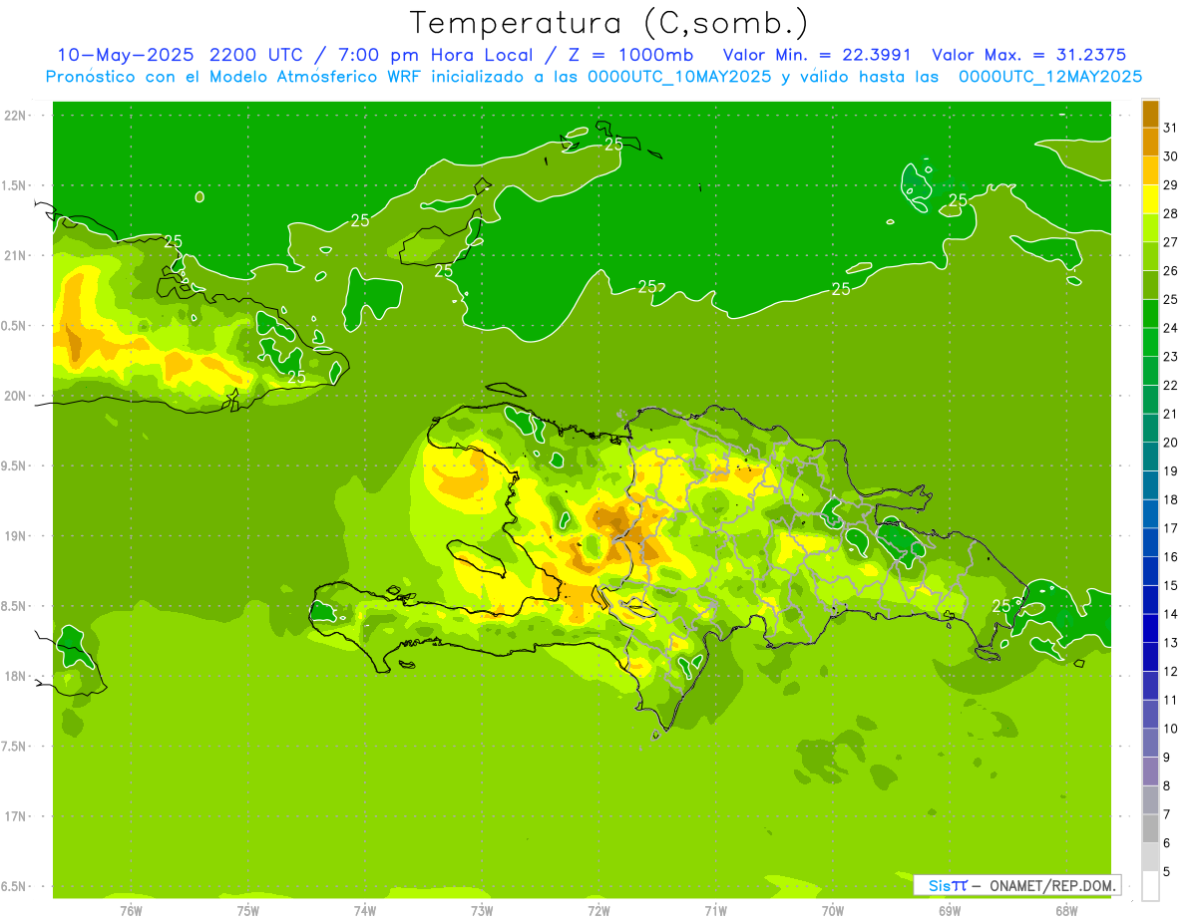Click the '27' value on the color scale

[x=1171, y=242]
